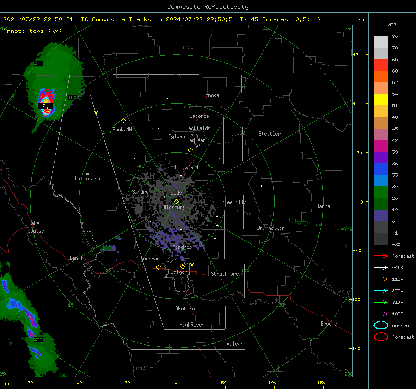Click the red forecast ellipse legend icon
Image resolution: width=416 pixels, height=389 pixels.
[x=381, y=337]
